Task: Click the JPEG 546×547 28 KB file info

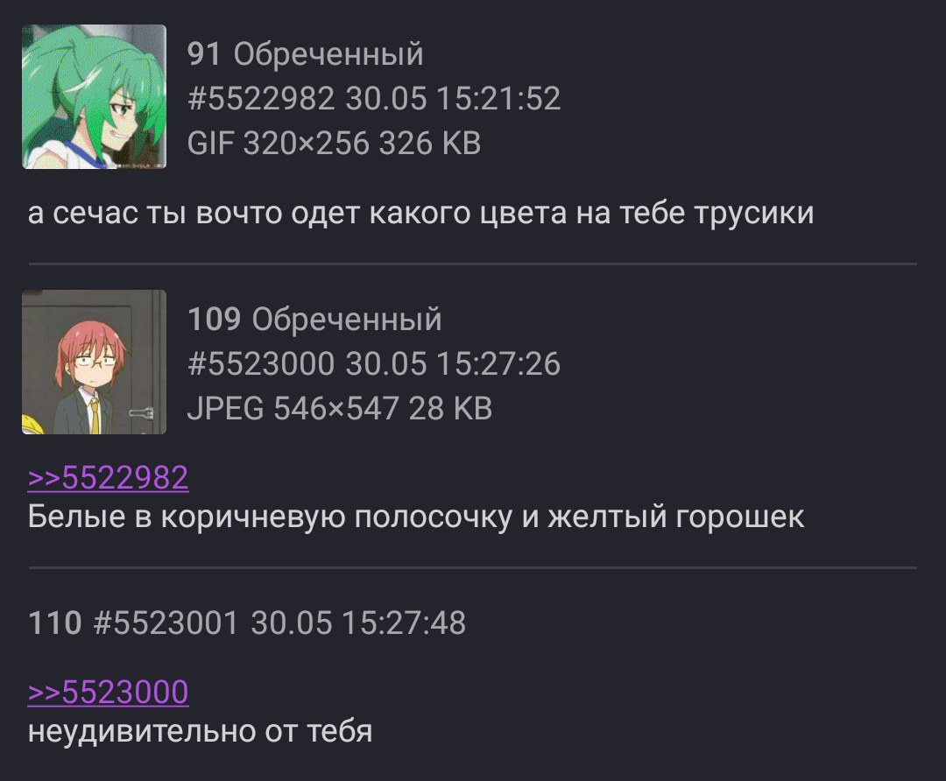Action: click(x=340, y=408)
